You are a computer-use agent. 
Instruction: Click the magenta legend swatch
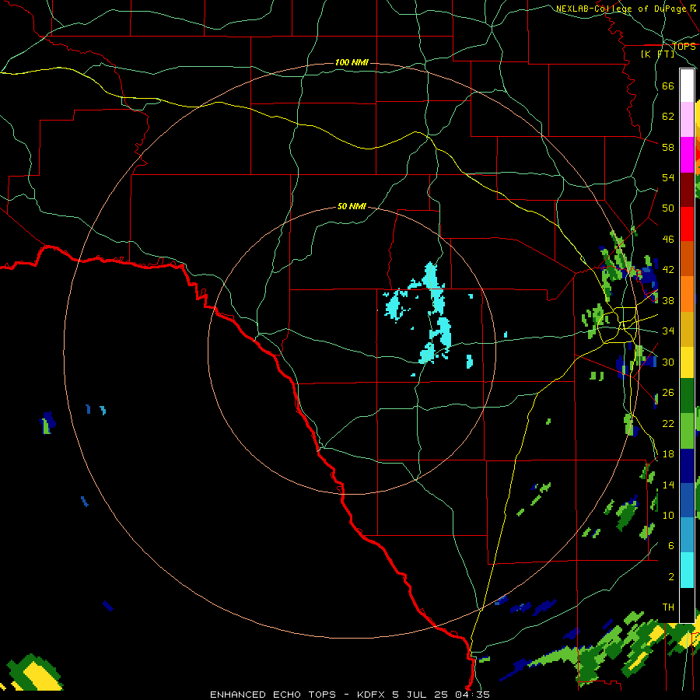687,155
